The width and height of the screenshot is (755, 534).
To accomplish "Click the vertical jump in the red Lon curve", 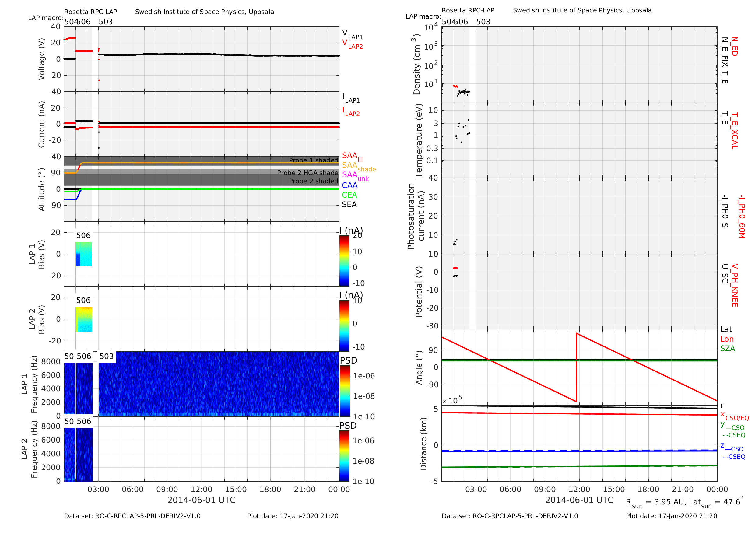I will [x=576, y=367].
